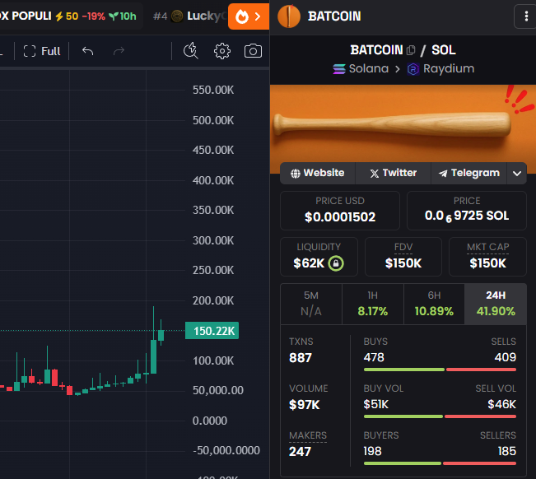536x479 pixels.
Task: Click the 150.22K current price label
Action: point(212,331)
